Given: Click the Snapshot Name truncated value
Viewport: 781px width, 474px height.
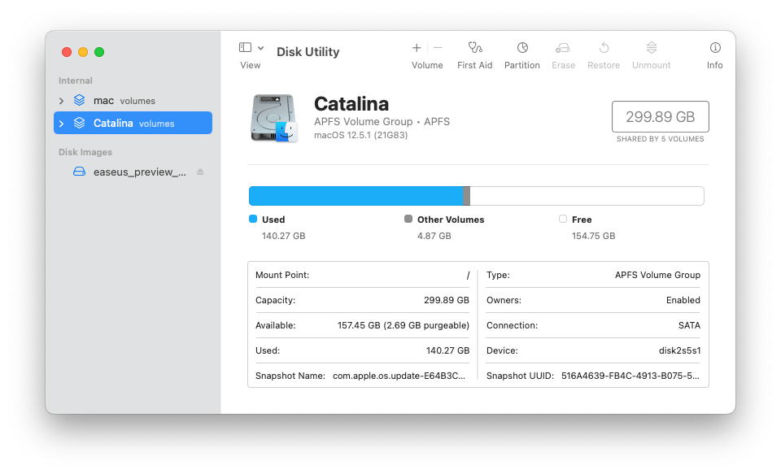Looking at the screenshot, I should (398, 376).
